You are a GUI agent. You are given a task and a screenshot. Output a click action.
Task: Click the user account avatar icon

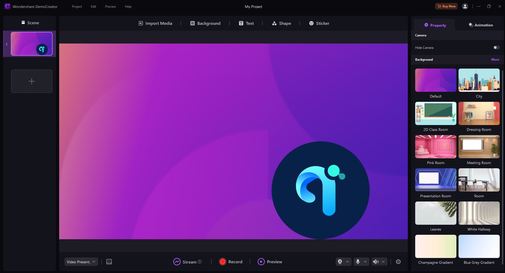tap(465, 6)
